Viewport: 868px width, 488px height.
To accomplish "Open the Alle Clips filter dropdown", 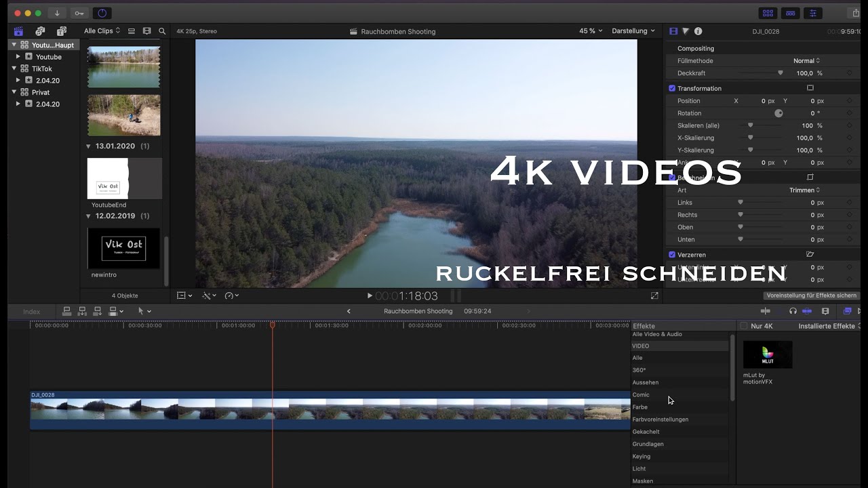I will click(x=102, y=31).
